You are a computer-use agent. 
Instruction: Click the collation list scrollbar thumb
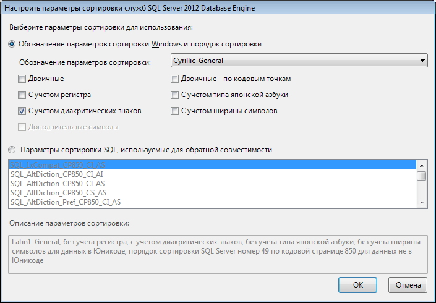[422, 176]
